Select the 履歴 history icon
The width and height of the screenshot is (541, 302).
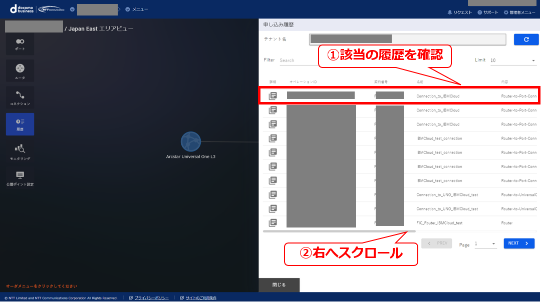point(20,124)
